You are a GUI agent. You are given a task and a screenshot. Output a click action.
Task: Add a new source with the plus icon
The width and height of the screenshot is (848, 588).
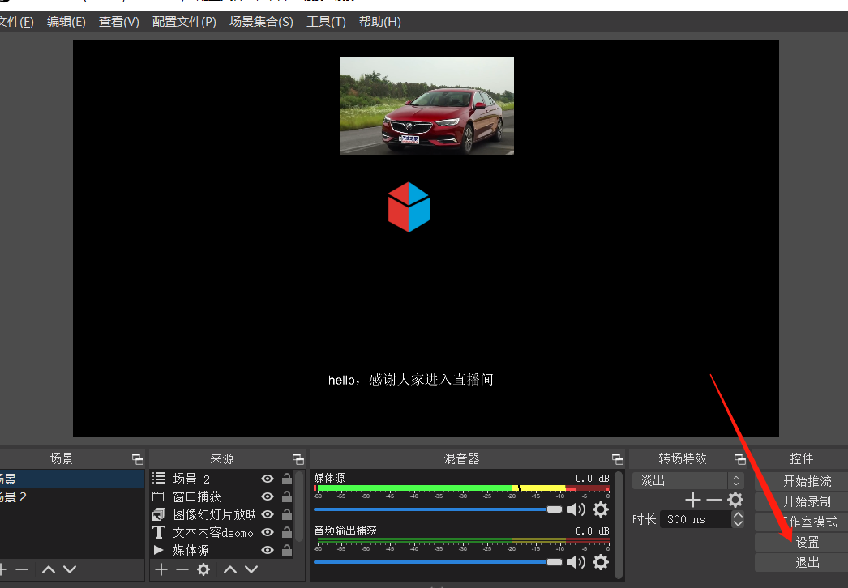pos(161,569)
